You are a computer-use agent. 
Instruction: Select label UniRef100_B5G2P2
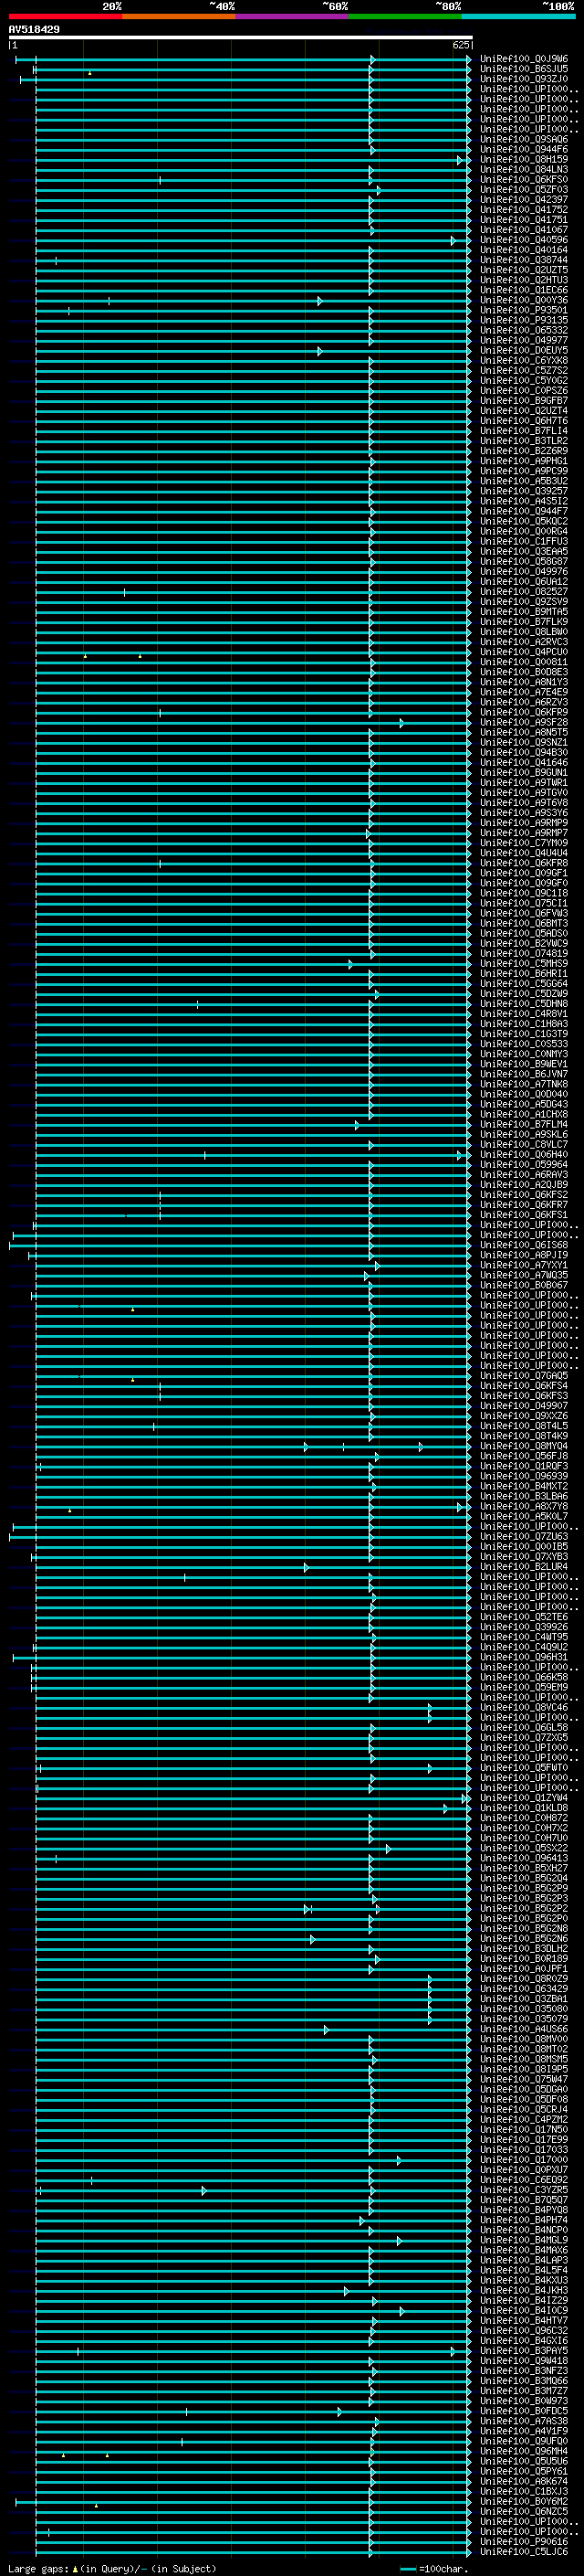click(x=523, y=1908)
